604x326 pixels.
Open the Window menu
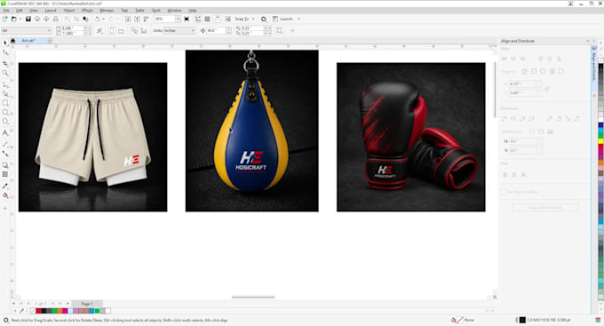point(174,11)
